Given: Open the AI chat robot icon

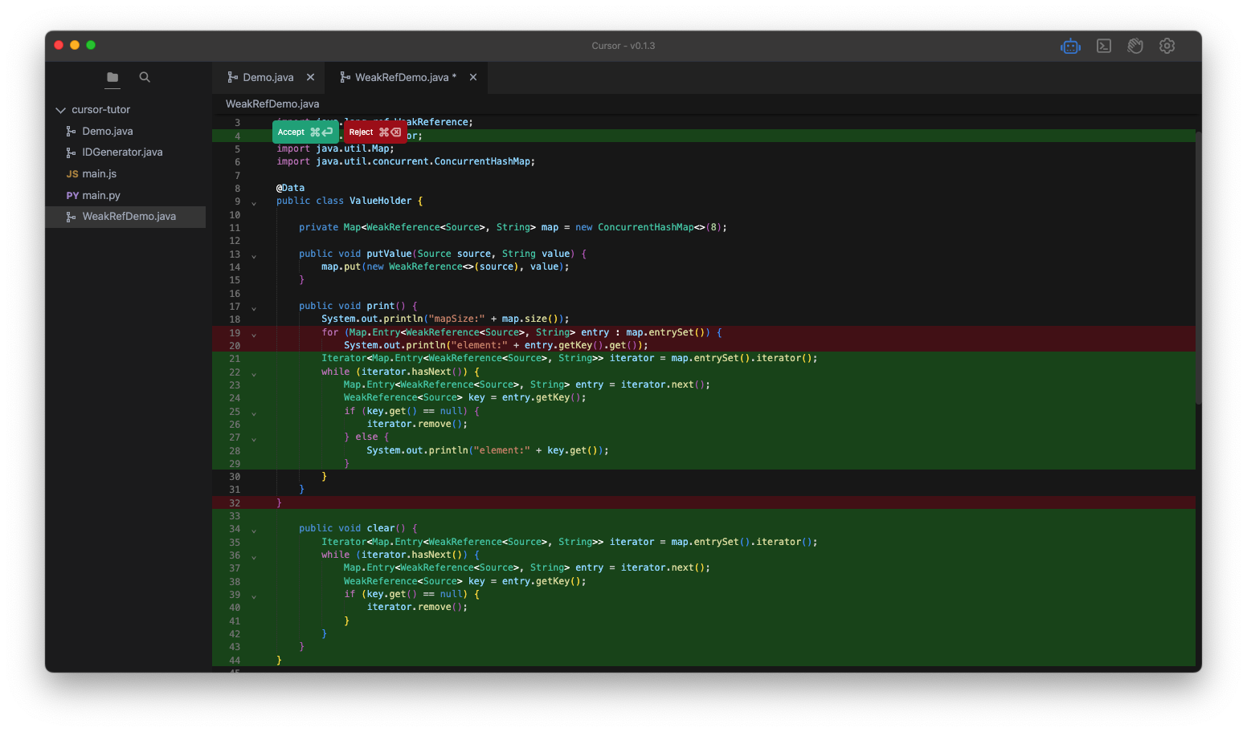Looking at the screenshot, I should pyautogui.click(x=1070, y=47).
